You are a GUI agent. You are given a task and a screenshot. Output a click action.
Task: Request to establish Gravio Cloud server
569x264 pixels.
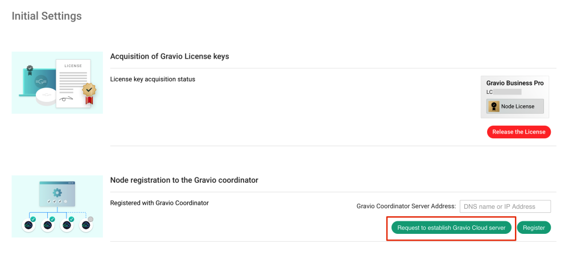click(451, 228)
